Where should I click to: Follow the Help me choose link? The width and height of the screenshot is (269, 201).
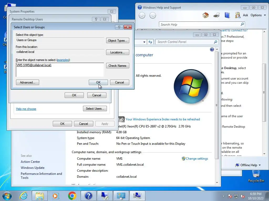[26, 109]
